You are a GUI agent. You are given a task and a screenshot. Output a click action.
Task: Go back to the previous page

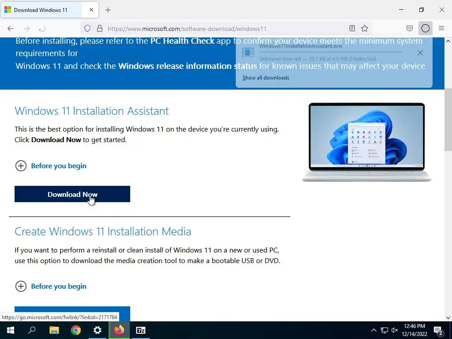(x=11, y=28)
